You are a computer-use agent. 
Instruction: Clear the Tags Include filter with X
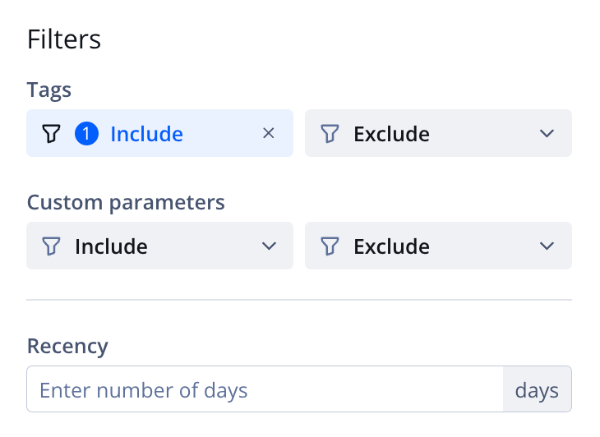(268, 133)
